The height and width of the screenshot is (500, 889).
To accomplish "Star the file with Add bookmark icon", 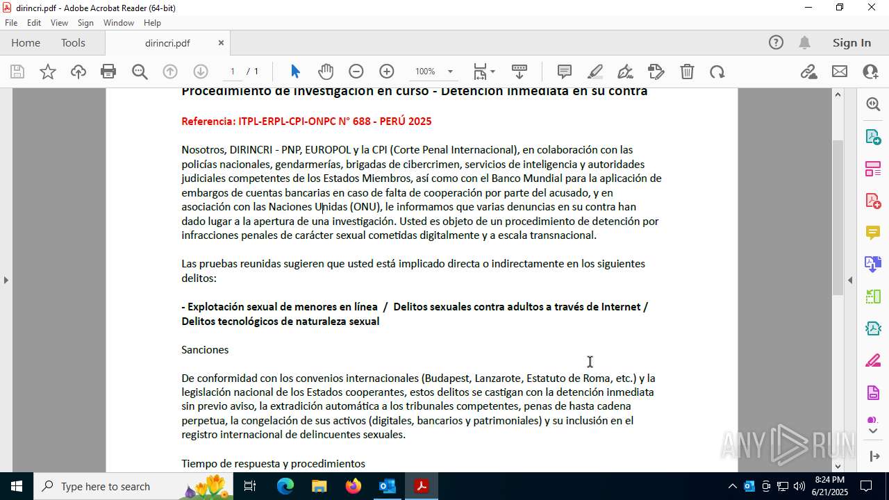I will coord(48,72).
